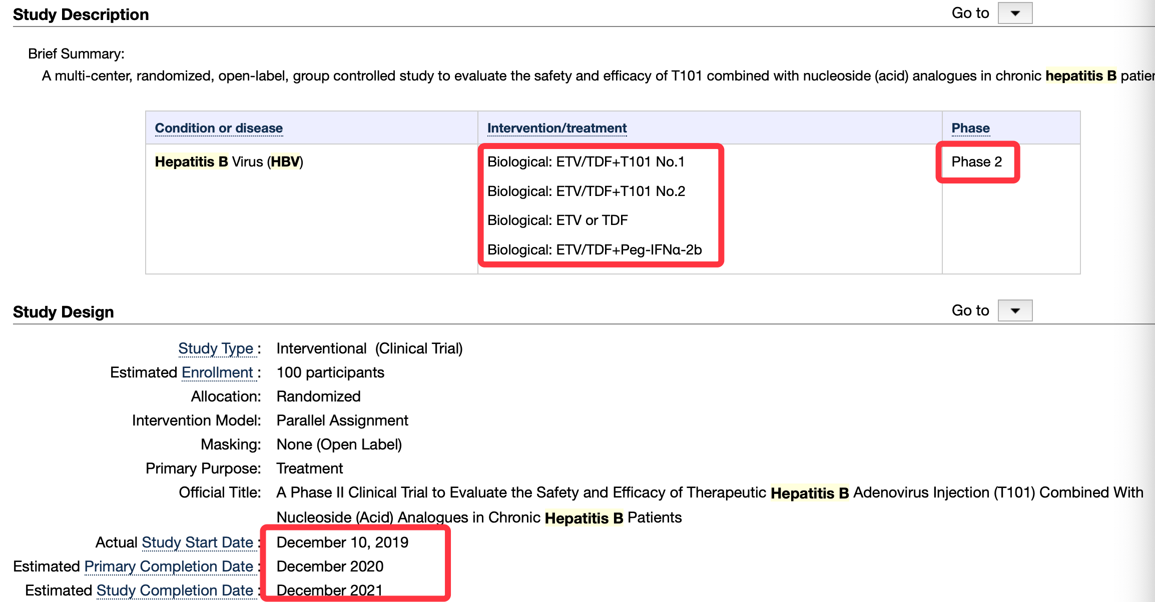Open the Go to dropdown in Study Description

tap(1015, 13)
